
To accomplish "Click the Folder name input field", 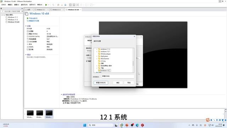I will [118, 76].
